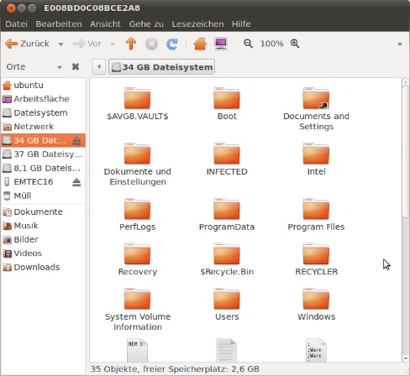Select the Intel folder

[316, 159]
